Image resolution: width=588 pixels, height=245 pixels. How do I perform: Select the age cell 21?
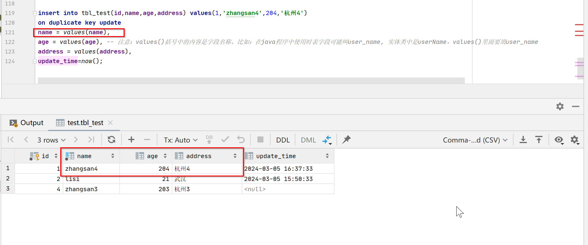point(146,179)
